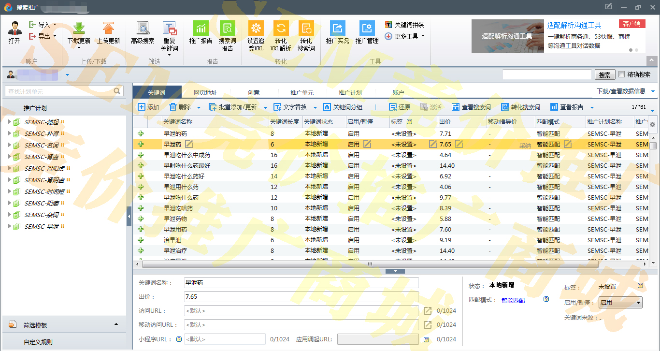Click the 设置追踪URL gear icon
The width and height of the screenshot is (660, 351).
tap(256, 29)
